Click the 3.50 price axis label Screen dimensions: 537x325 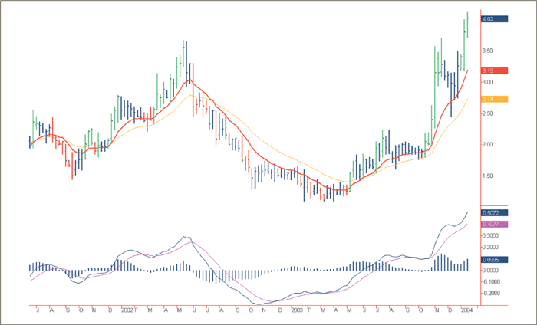point(488,51)
